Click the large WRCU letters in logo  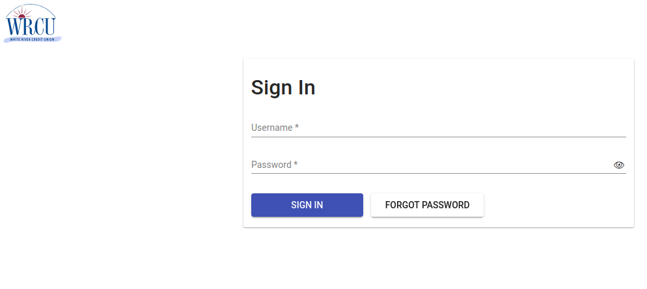point(31,25)
